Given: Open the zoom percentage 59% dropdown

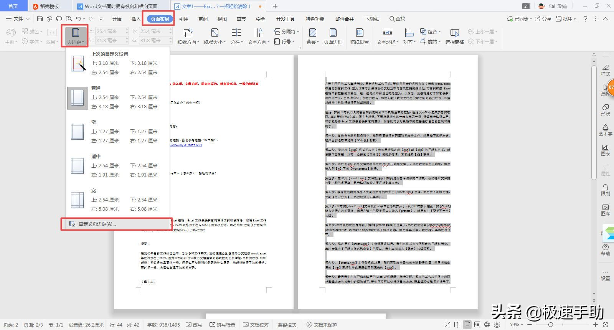Looking at the screenshot, I should tap(516, 325).
